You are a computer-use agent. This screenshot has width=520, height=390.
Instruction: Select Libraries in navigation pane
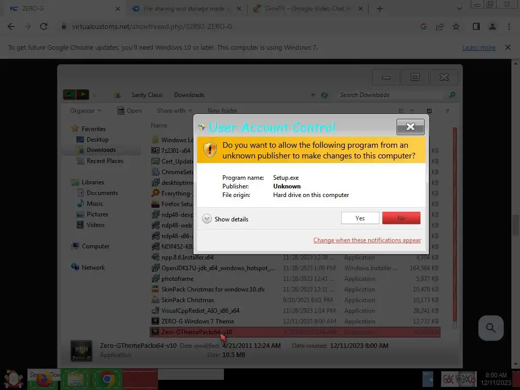pos(93,182)
